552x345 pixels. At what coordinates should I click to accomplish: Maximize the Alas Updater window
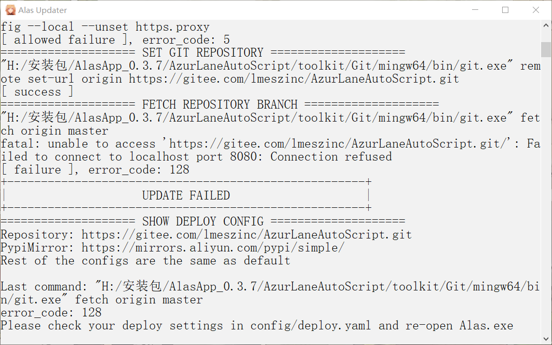[x=505, y=9]
